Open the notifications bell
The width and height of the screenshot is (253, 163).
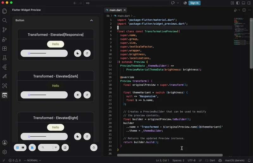(x=249, y=160)
